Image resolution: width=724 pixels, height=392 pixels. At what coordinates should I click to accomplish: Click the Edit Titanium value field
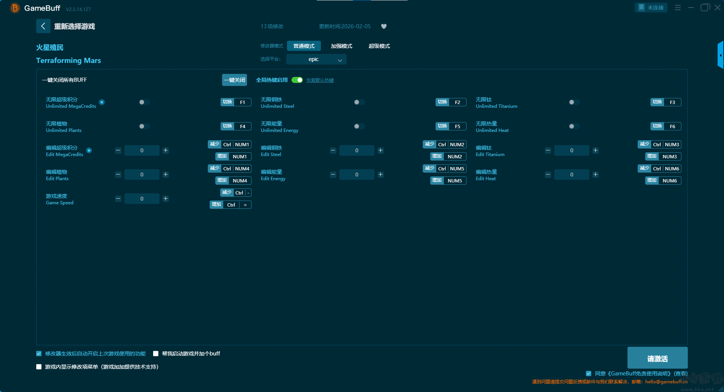tap(572, 150)
